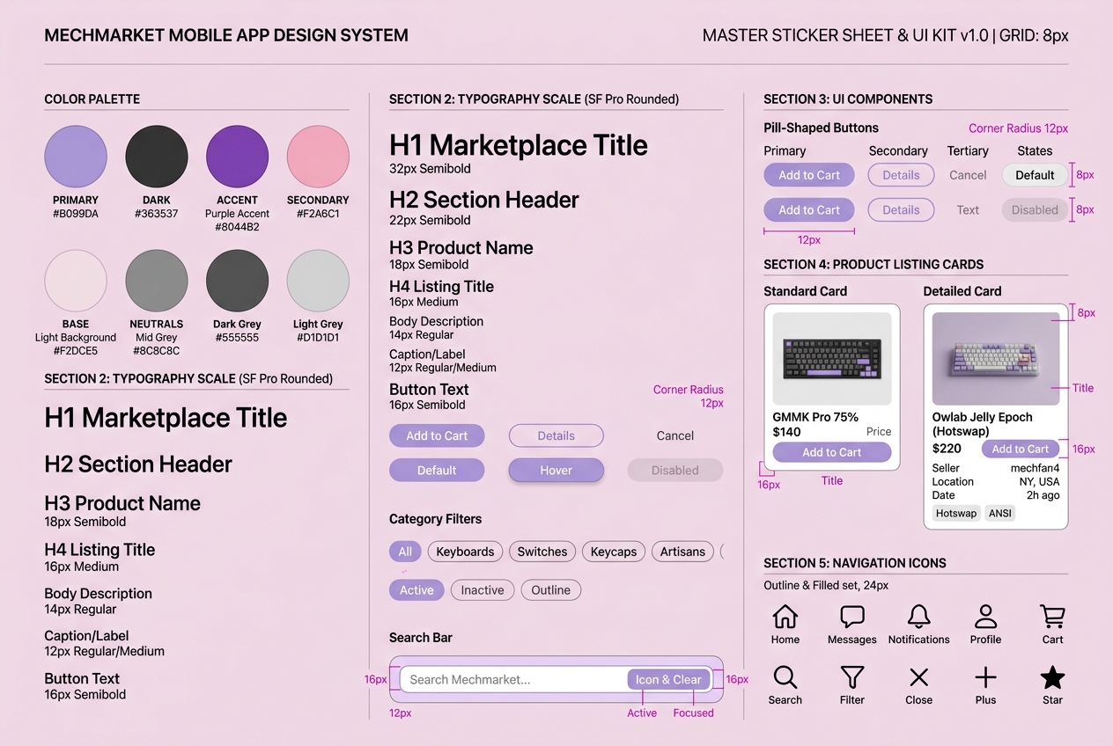Image resolution: width=1113 pixels, height=746 pixels.
Task: Click first-row Primary Add to Cart pill
Action: point(809,175)
